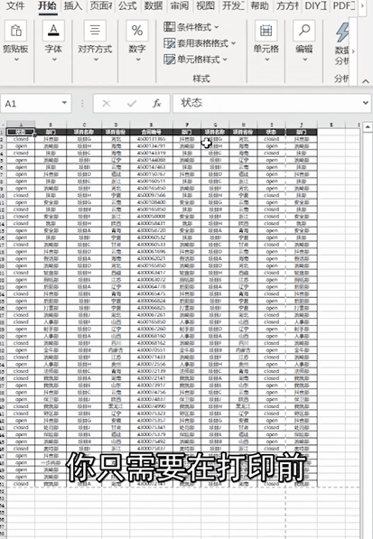
Task: Collapse the ribbon with the up chevron
Action: pyautogui.click(x=366, y=81)
